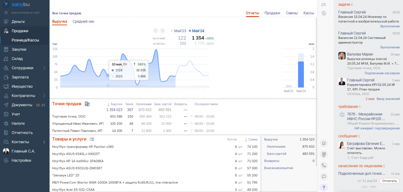
Task: Expand the Сотрудники sidebar section
Action: coord(44,68)
